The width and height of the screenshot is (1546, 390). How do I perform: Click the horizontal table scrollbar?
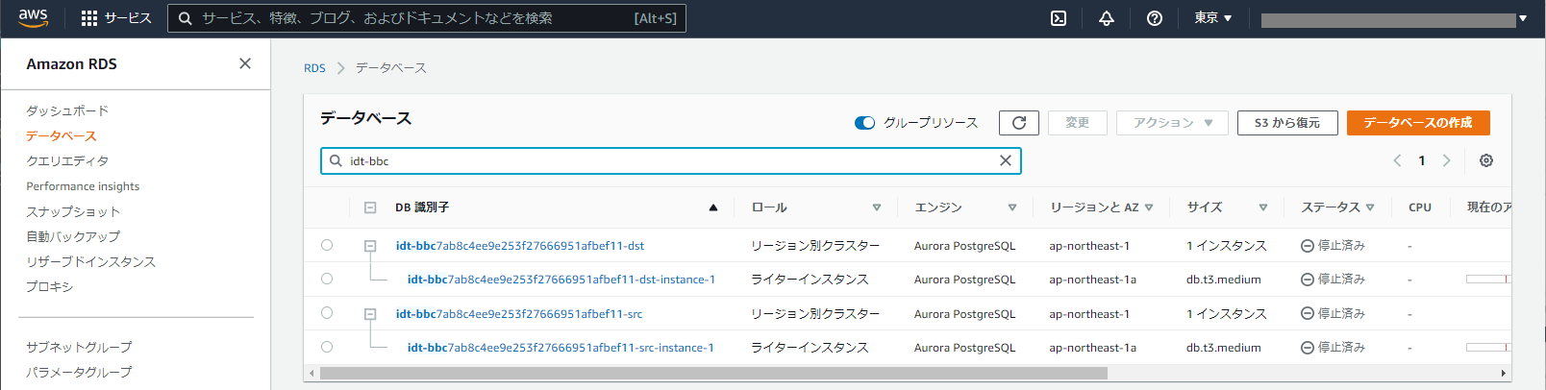[x=713, y=373]
